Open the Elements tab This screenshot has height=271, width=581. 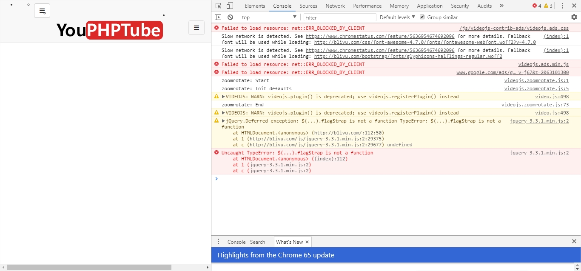(255, 6)
